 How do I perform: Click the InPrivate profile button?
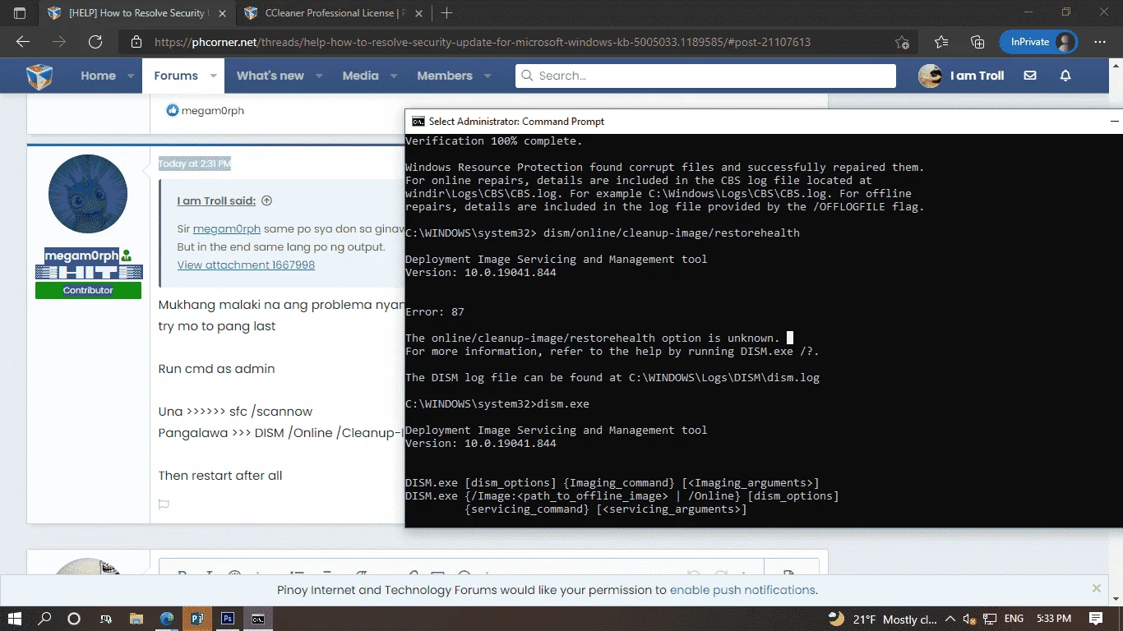pos(1038,42)
